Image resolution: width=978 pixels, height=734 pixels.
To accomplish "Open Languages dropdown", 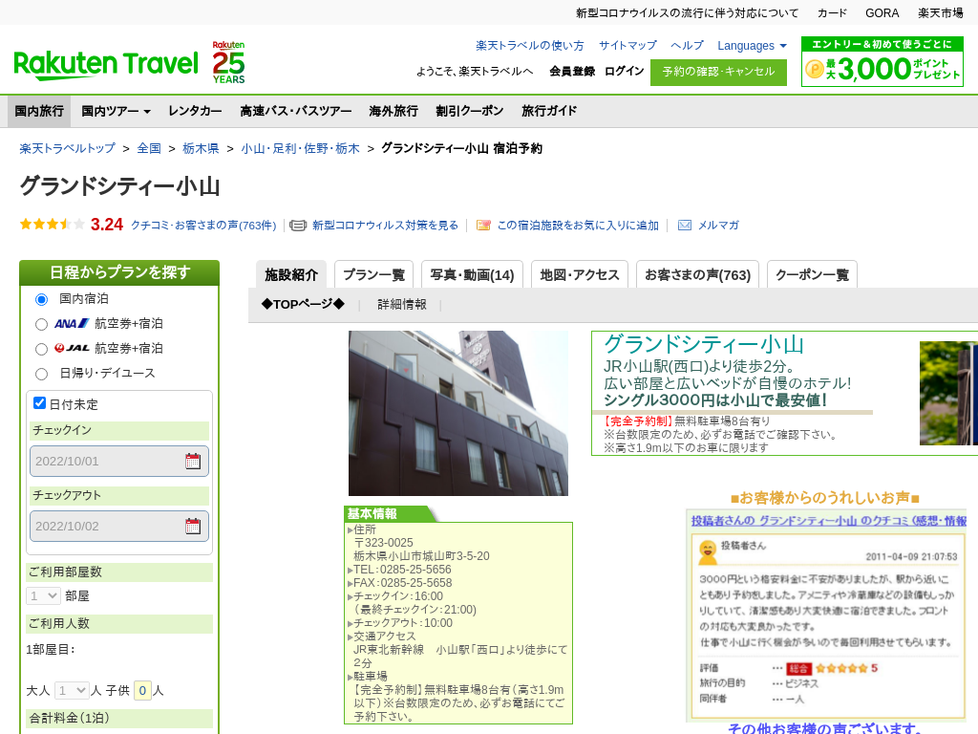I will pos(752,46).
